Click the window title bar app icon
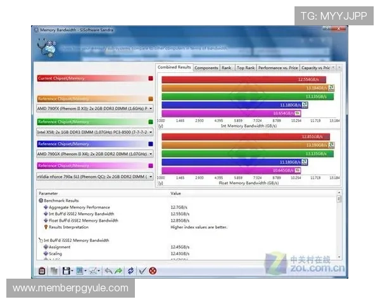Viewport: 380px width, 304px height. coord(36,30)
